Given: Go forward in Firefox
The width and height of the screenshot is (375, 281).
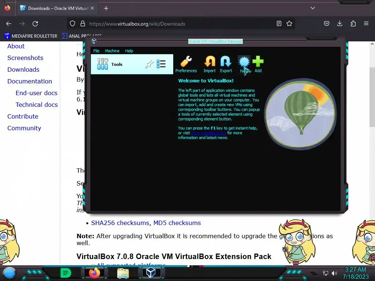Looking at the screenshot, I should pyautogui.click(x=22, y=24).
